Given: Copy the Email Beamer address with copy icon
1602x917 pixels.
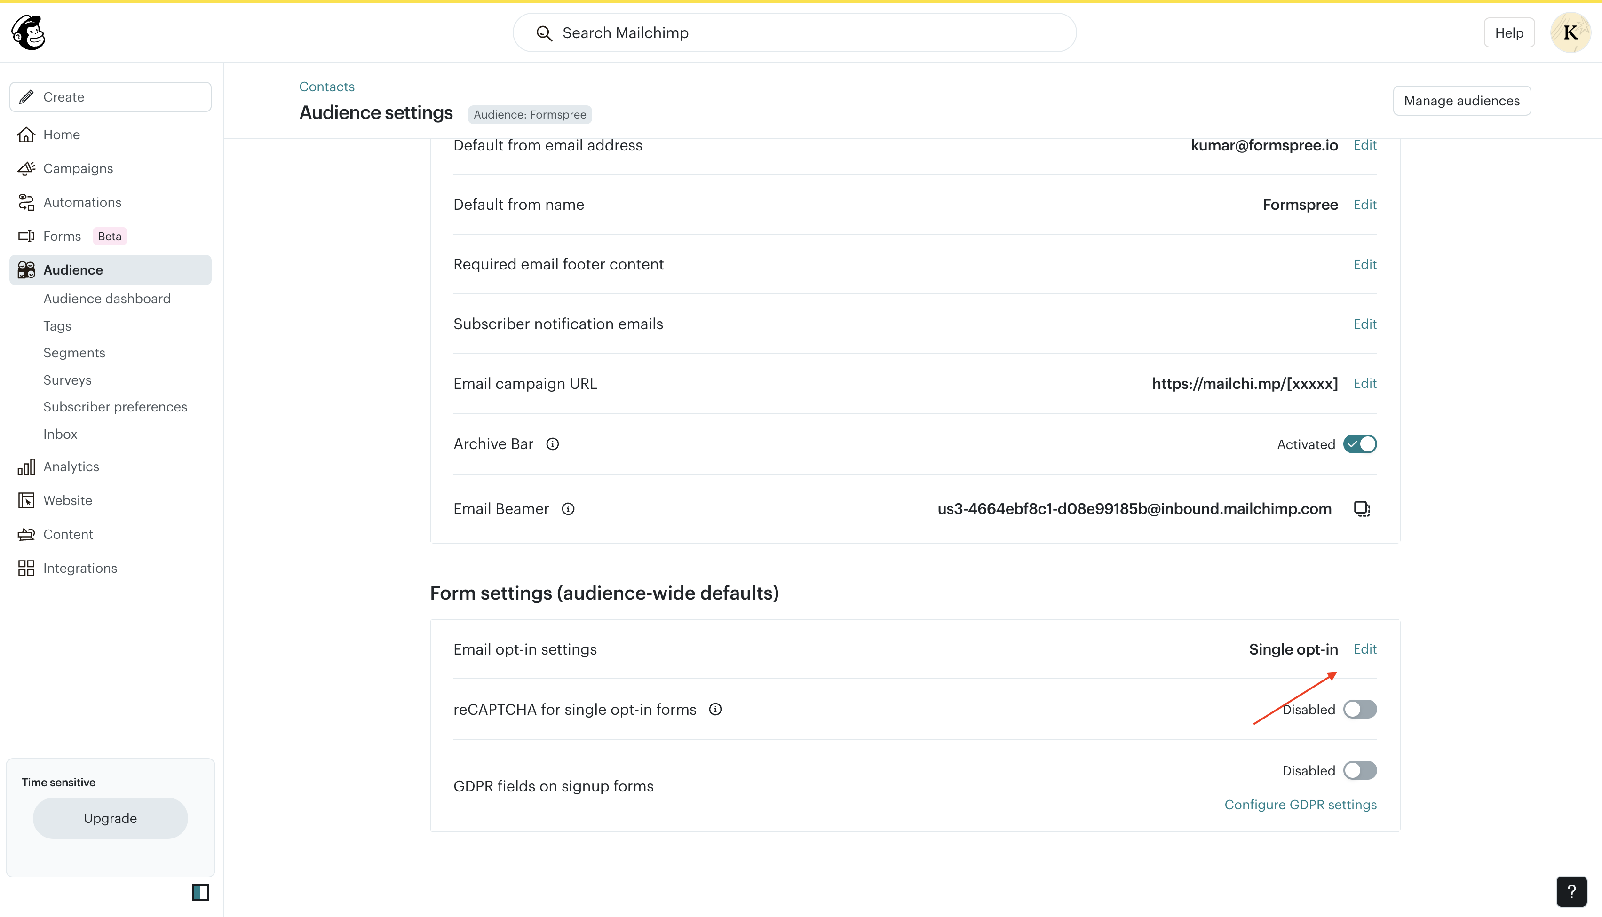Looking at the screenshot, I should coord(1362,508).
